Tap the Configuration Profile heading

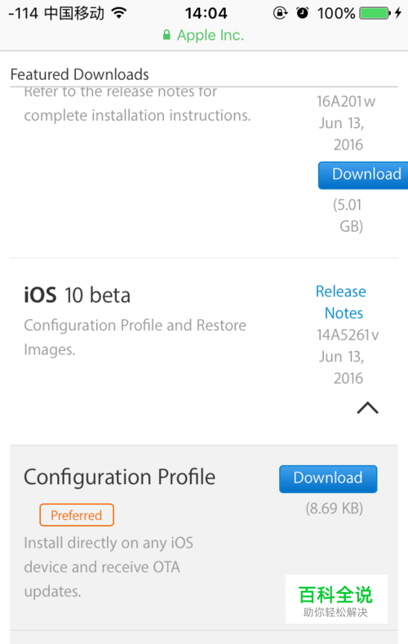click(119, 477)
